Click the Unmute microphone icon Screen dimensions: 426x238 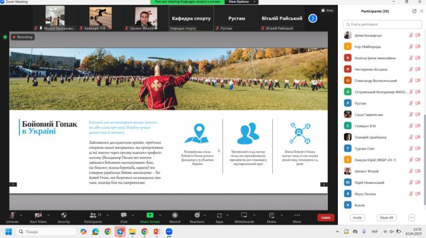coord(12,215)
